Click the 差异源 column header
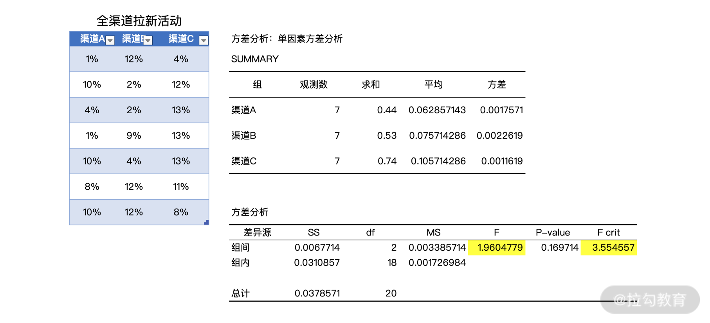The image size is (710, 323). coord(257,232)
